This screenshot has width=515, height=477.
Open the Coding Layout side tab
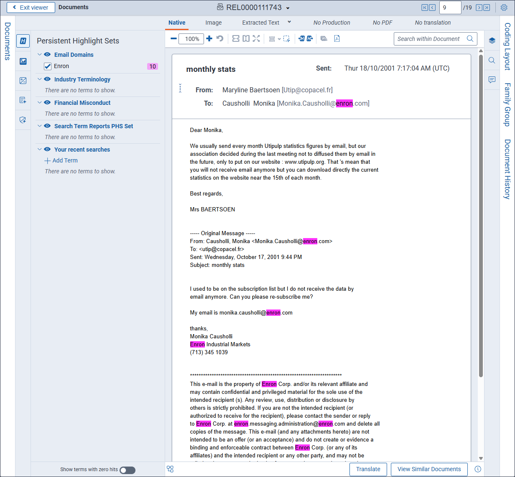pyautogui.click(x=507, y=46)
